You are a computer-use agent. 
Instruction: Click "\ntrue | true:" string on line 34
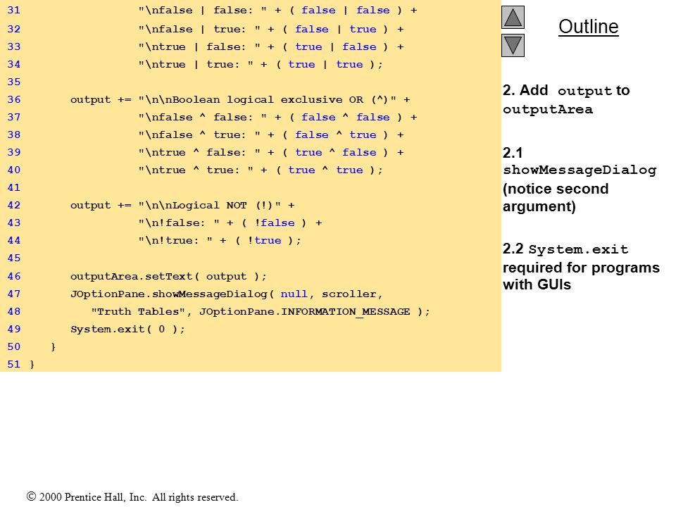196,65
